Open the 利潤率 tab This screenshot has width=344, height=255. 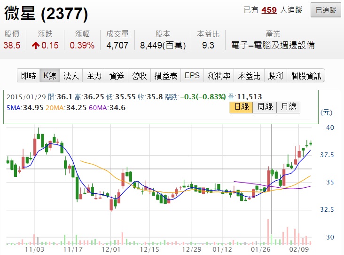click(219, 76)
